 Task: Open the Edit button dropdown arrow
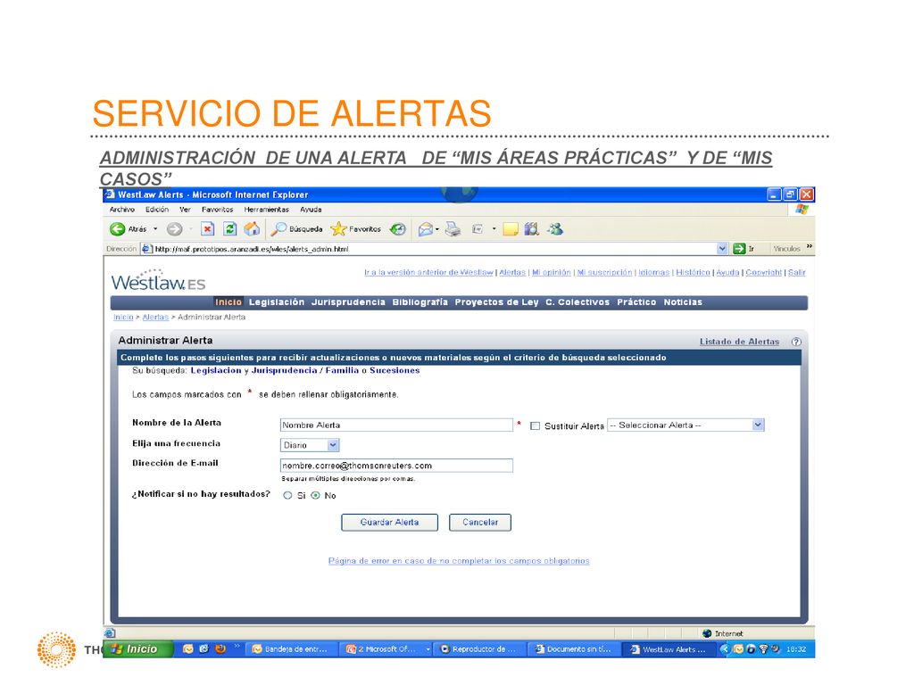coord(494,229)
